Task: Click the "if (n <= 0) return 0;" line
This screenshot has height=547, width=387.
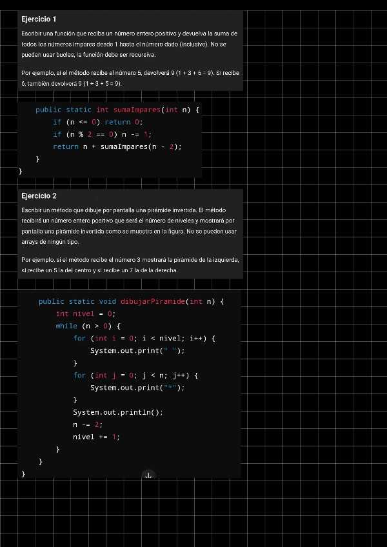Action: 97,122
